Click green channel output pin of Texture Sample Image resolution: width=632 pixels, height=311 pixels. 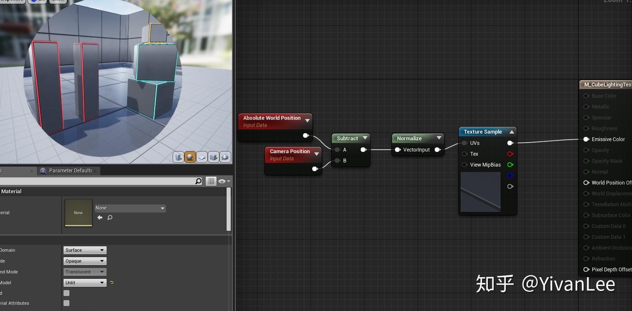pos(510,165)
